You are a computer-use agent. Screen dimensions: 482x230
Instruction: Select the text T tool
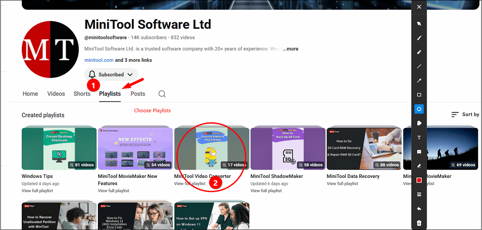(419, 137)
